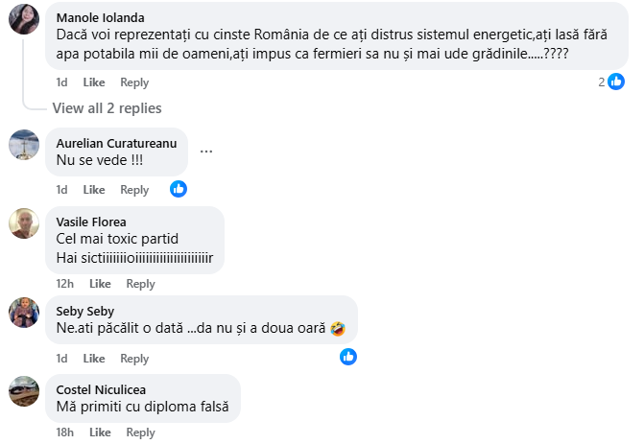The height and width of the screenshot is (444, 644).
Task: Open Vasile Florea's profile picture
Action: pos(24,223)
